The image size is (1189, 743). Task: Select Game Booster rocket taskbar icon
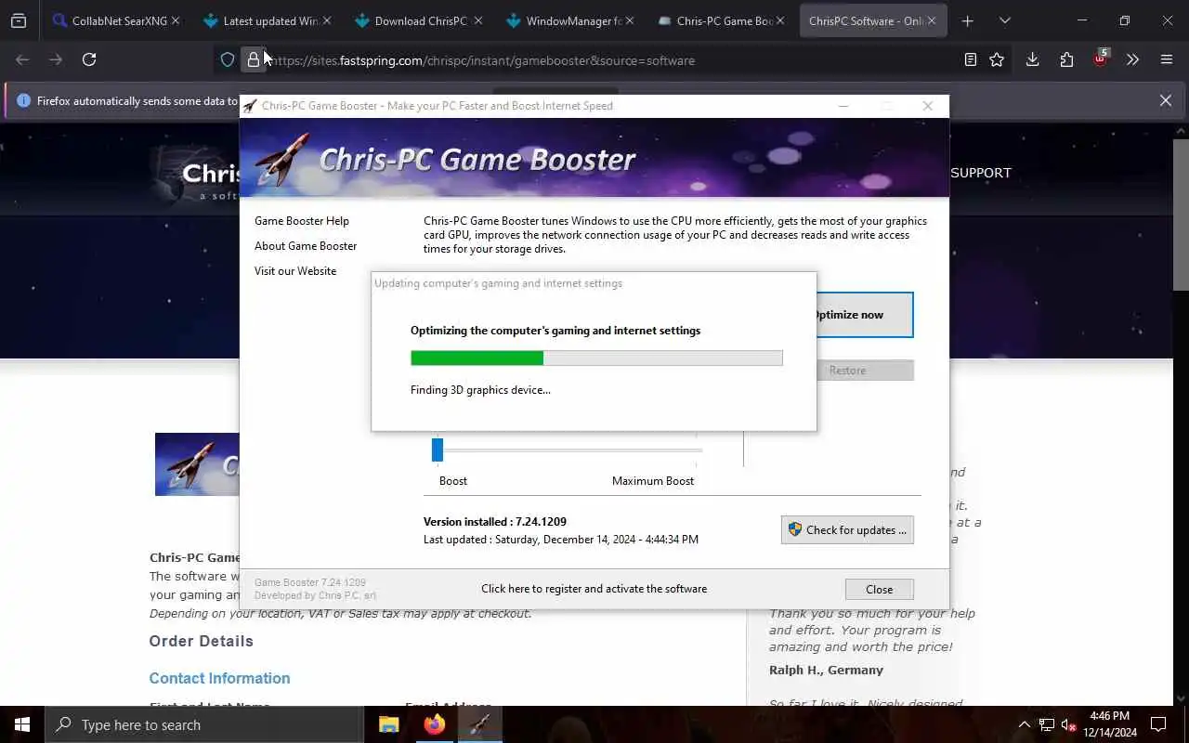coord(479,724)
